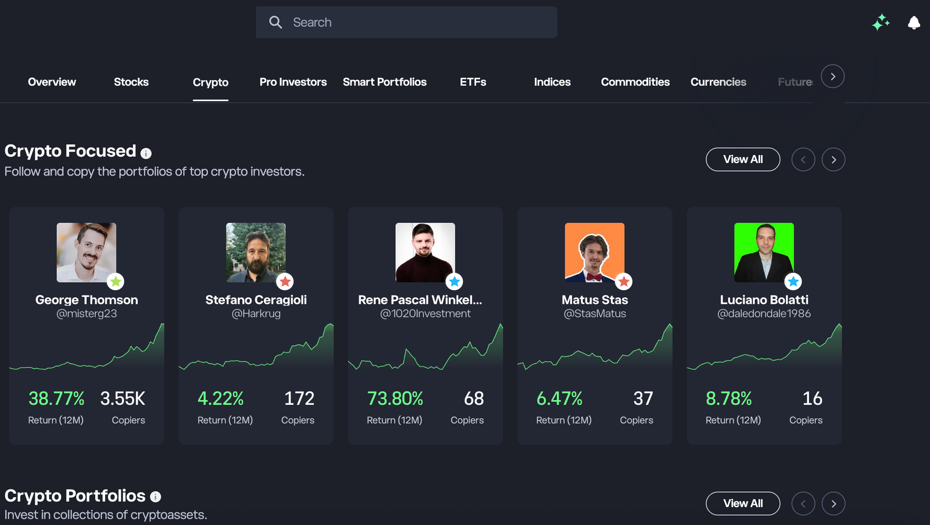Switch to the Stocks tab
This screenshot has width=930, height=525.
coord(131,82)
